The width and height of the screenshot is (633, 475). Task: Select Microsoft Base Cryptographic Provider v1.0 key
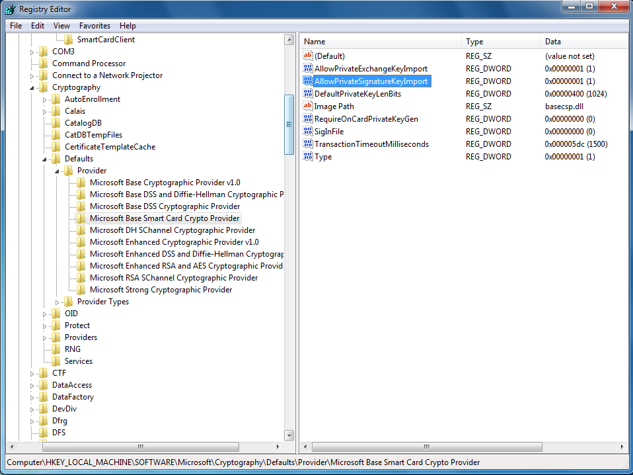coord(165,183)
